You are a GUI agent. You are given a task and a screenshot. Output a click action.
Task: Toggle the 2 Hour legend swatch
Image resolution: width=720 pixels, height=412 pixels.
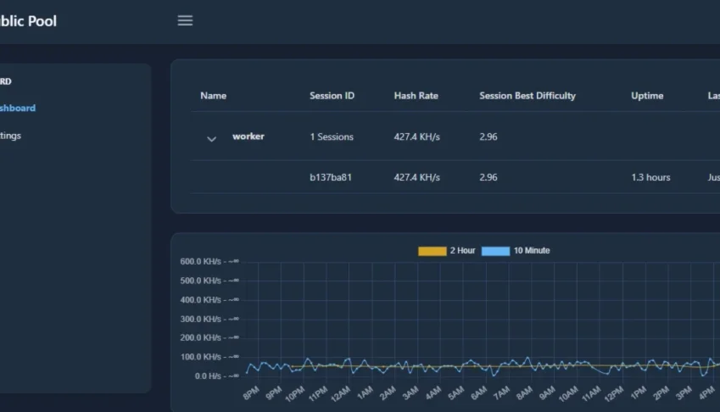[x=433, y=251]
